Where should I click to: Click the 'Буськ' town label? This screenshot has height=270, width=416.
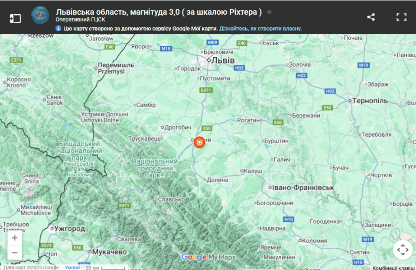271,43
